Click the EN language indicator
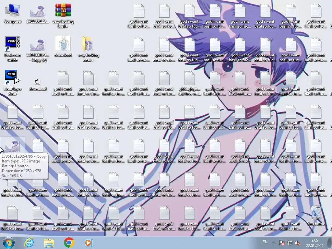Image resolution: width=332 pixels, height=249 pixels. point(265,242)
